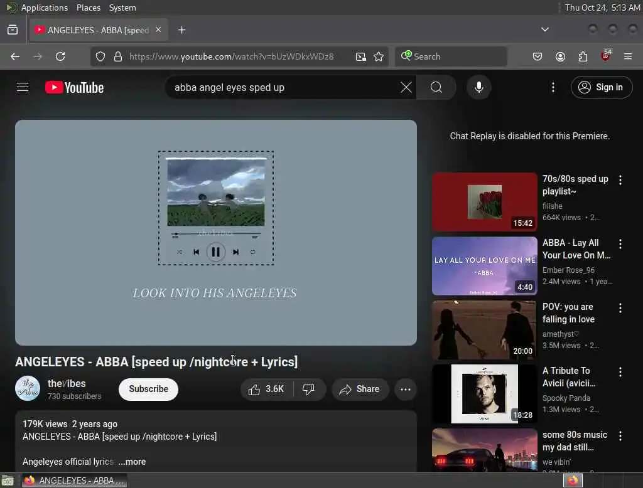Open the Pocket save icon
Screen dimensions: 643x488
pos(538,56)
